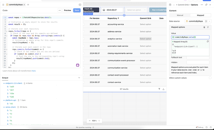Copy the Mapped Array preview value
Screen dimensions: 214x130
(x=207, y=41)
